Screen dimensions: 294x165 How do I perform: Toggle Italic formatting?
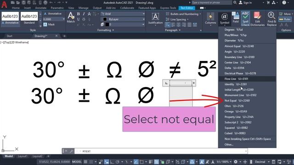point(84,14)
